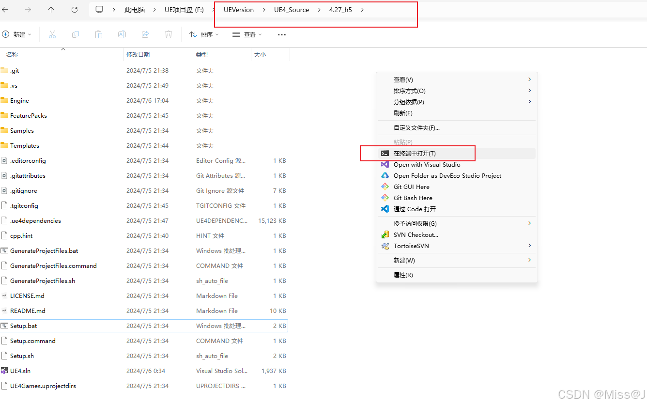Click the Git GUI Here icon

tap(385, 187)
